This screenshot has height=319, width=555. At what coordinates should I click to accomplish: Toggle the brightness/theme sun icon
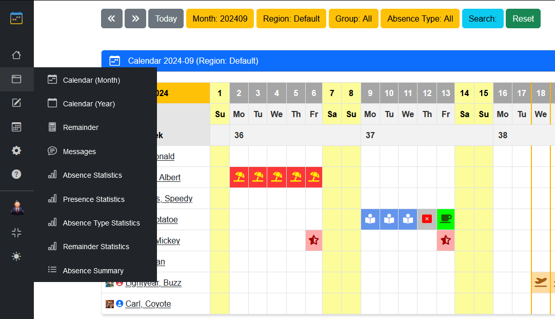pyautogui.click(x=16, y=256)
